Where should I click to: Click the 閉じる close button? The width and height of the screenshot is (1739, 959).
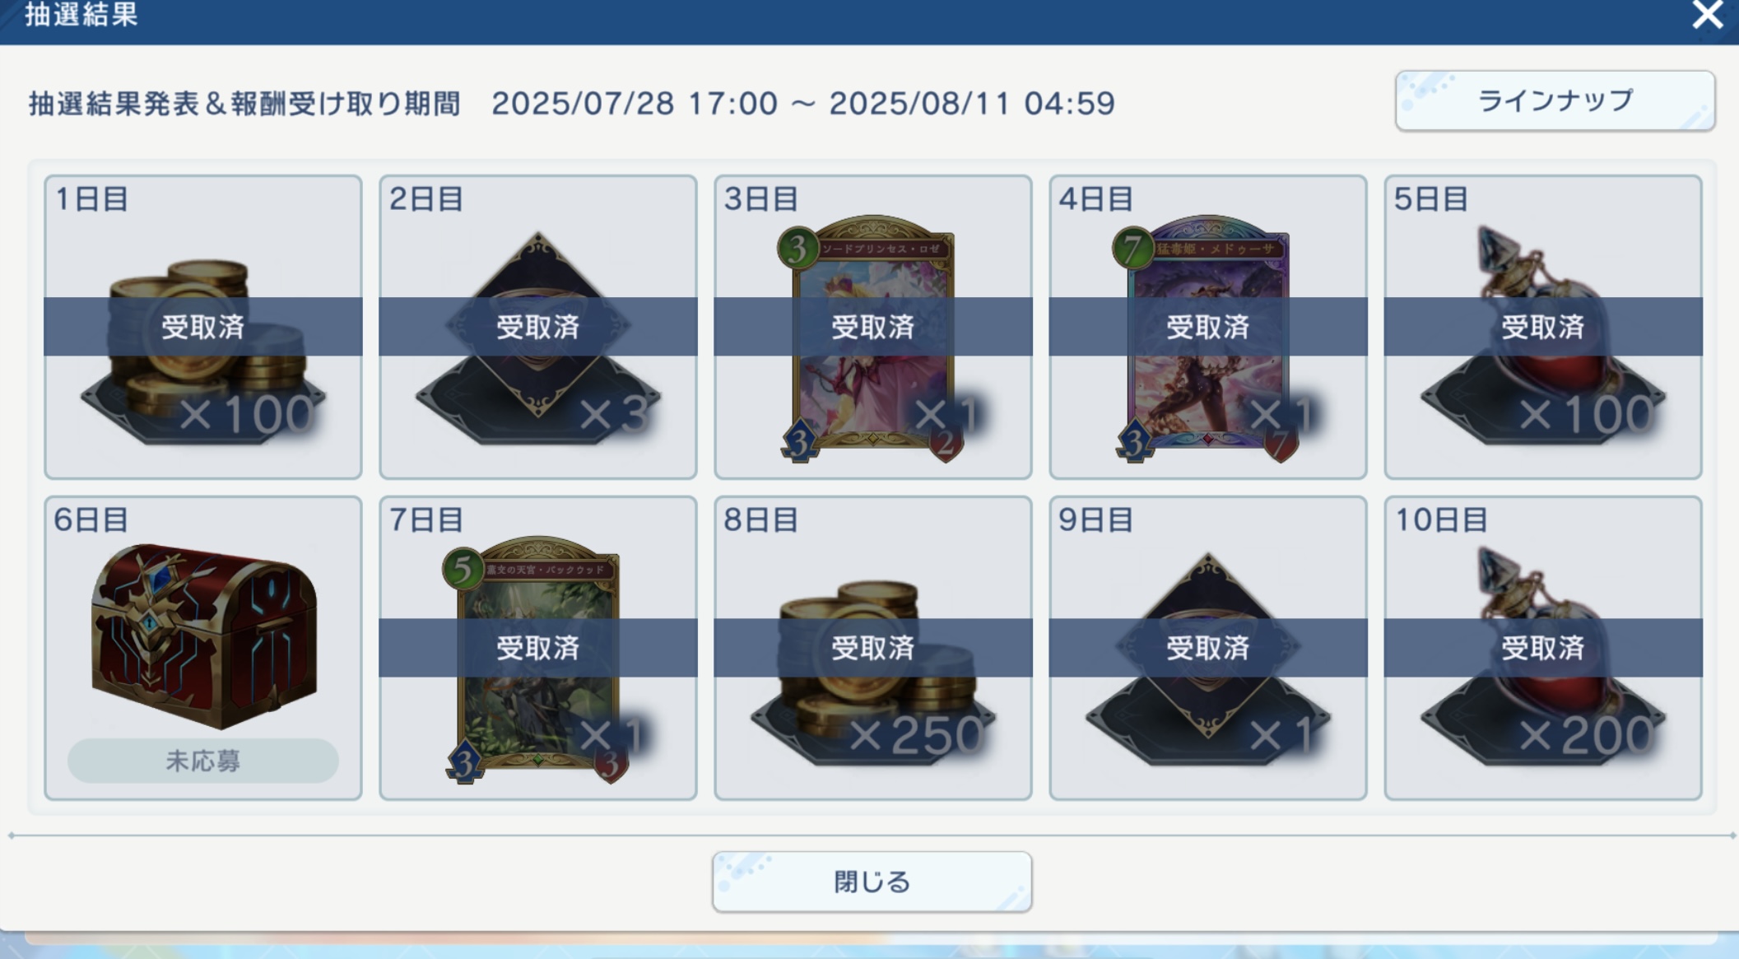point(872,882)
